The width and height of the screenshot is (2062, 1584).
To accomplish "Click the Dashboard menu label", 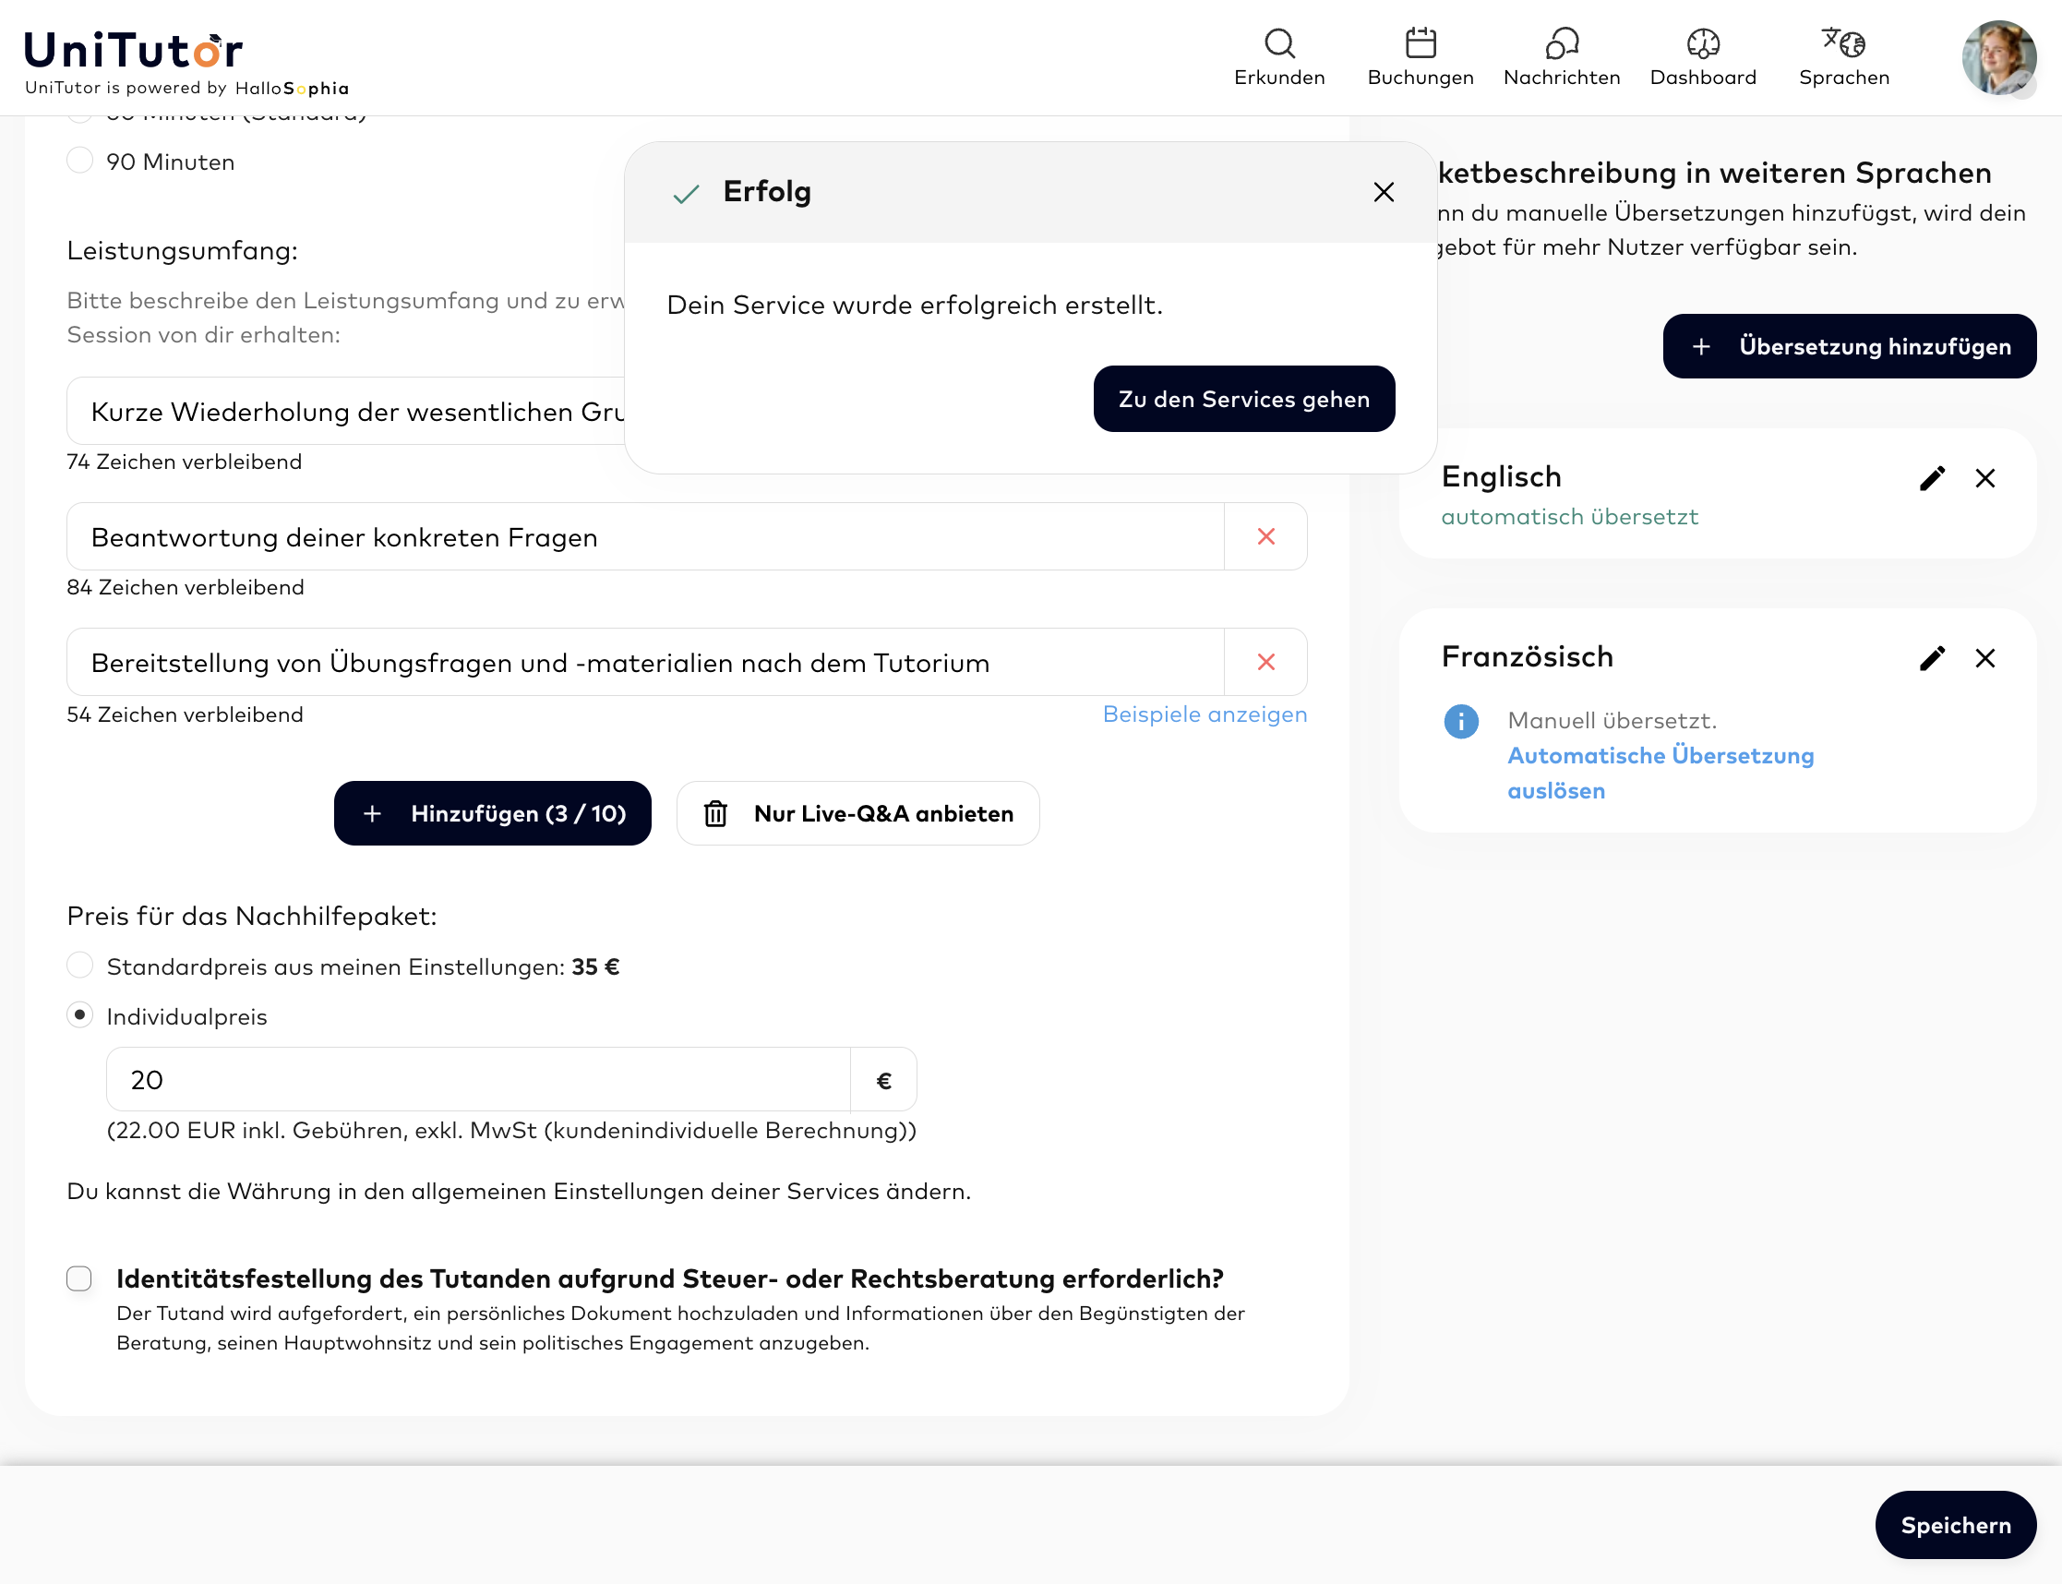I will click(1703, 78).
